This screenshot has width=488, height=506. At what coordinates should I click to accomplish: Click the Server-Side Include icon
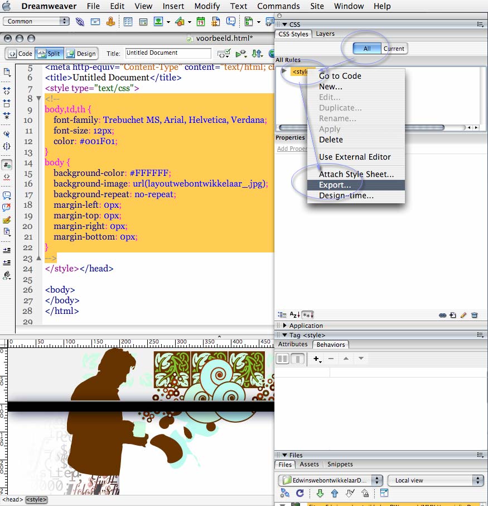tap(216, 22)
